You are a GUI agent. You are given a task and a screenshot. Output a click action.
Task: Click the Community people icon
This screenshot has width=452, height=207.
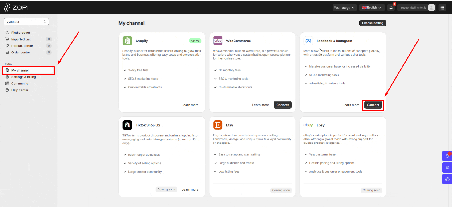click(x=7, y=84)
